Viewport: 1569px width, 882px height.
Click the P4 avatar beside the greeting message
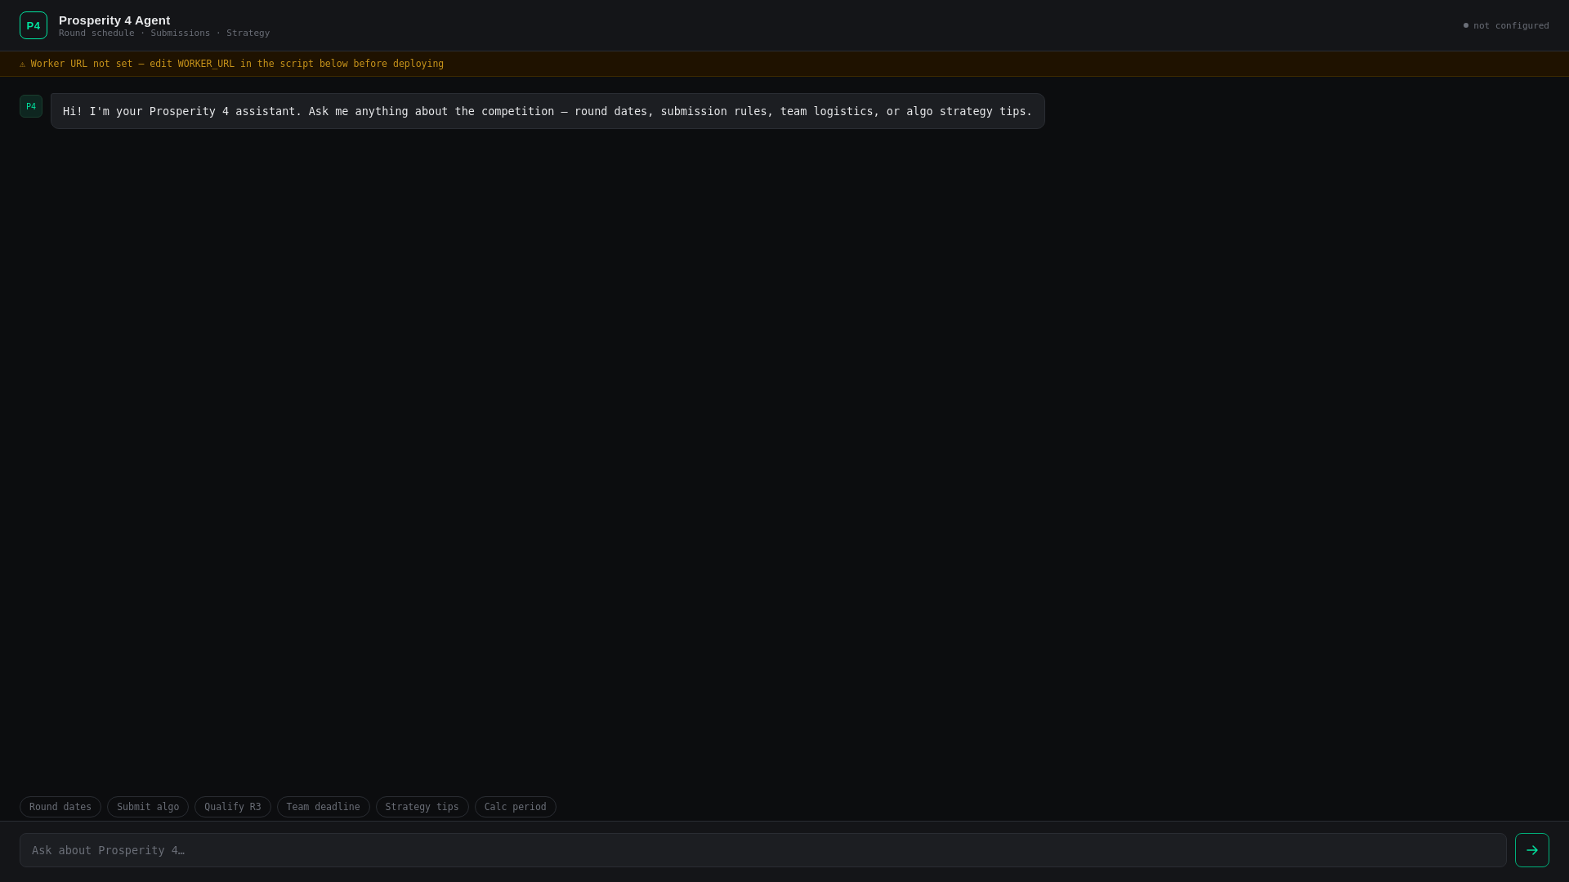tap(31, 106)
